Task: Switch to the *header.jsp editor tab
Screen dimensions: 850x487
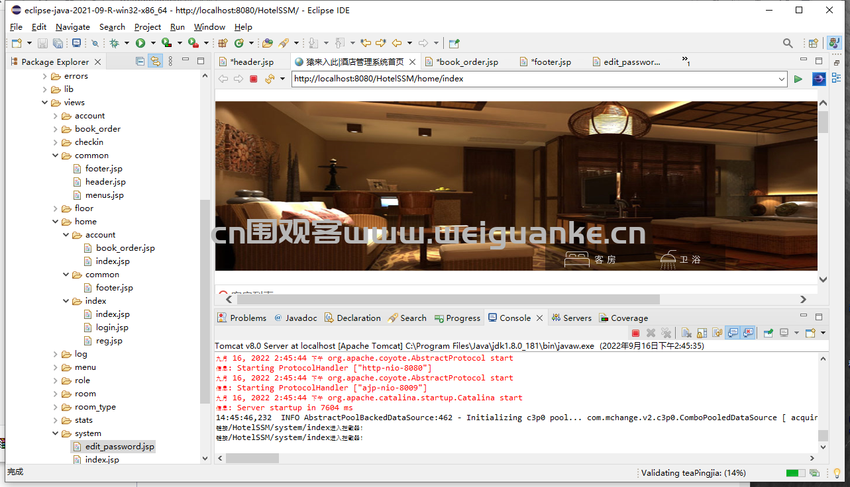Action: tap(252, 62)
